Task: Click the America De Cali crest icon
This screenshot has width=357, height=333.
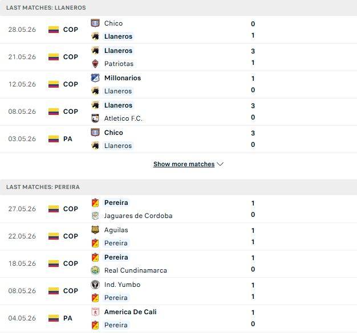Action: pyautogui.click(x=95, y=312)
